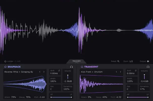Expand the Trigger panel
This screenshot has height=101, width=153.
76,61
